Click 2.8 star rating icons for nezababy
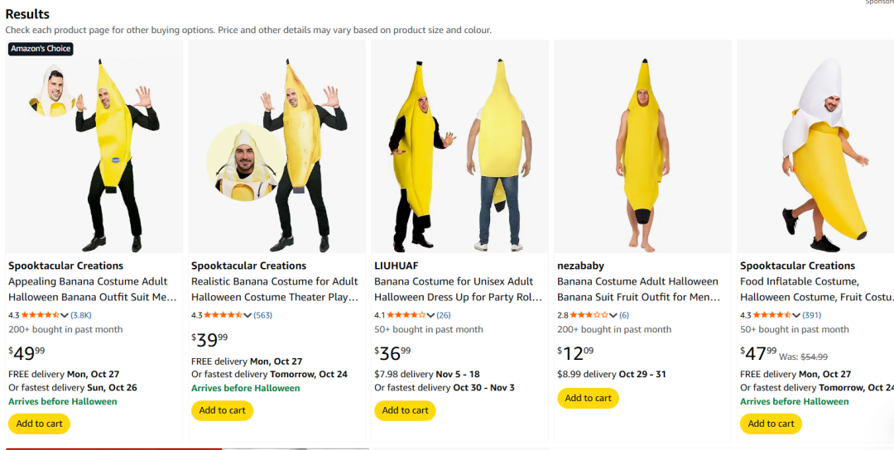This screenshot has height=450, width=894. click(x=589, y=315)
